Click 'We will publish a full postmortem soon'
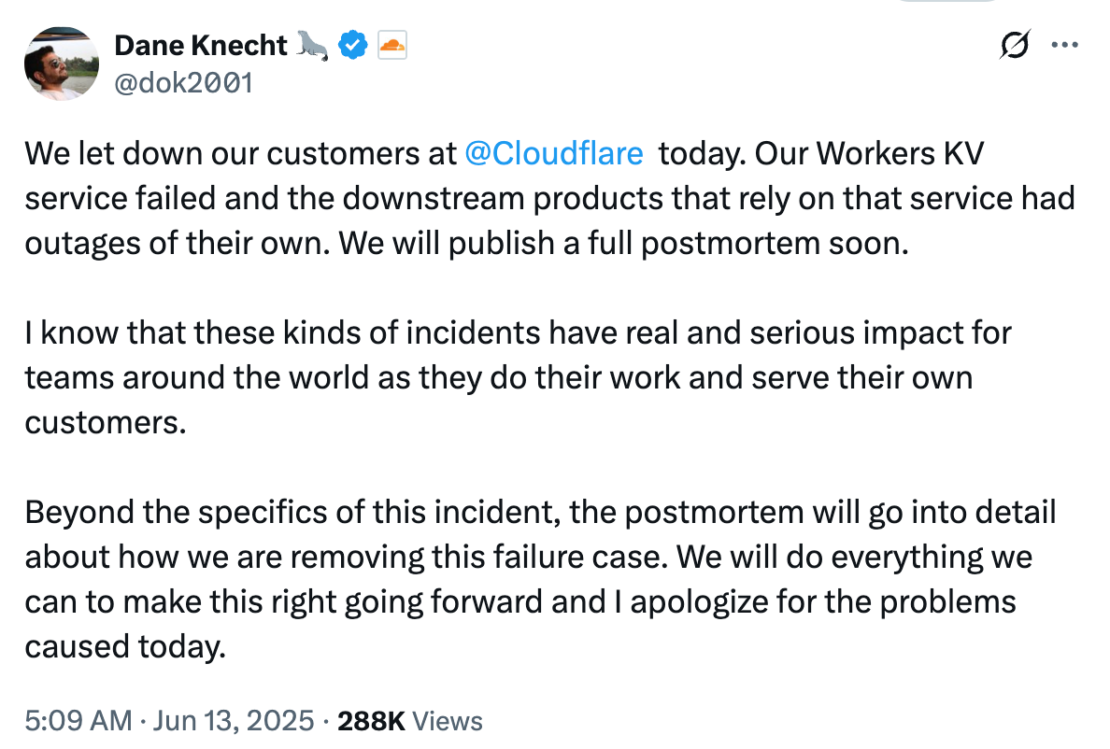This screenshot has height=749, width=1110. (623, 244)
